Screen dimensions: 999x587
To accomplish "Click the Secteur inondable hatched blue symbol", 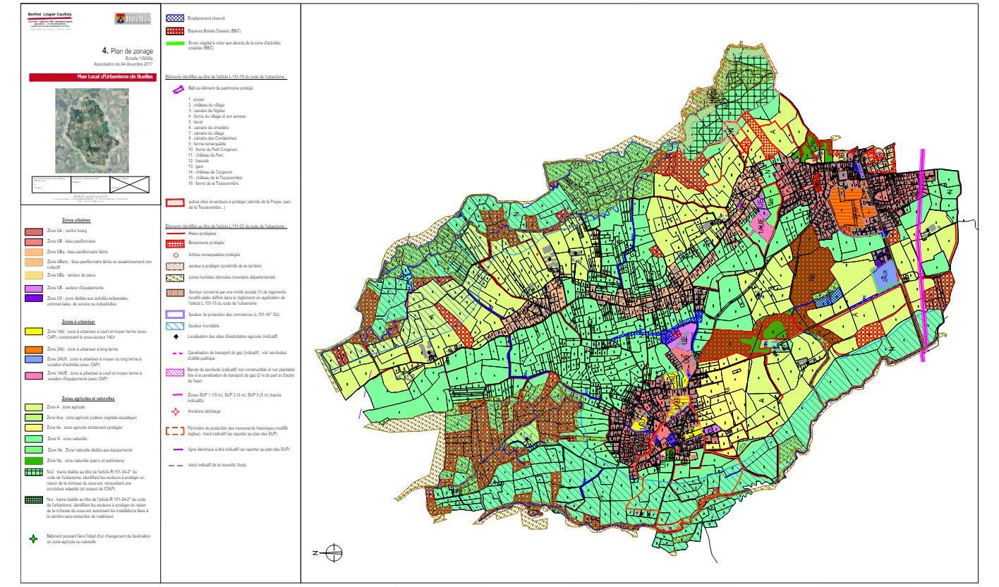I will tap(174, 326).
